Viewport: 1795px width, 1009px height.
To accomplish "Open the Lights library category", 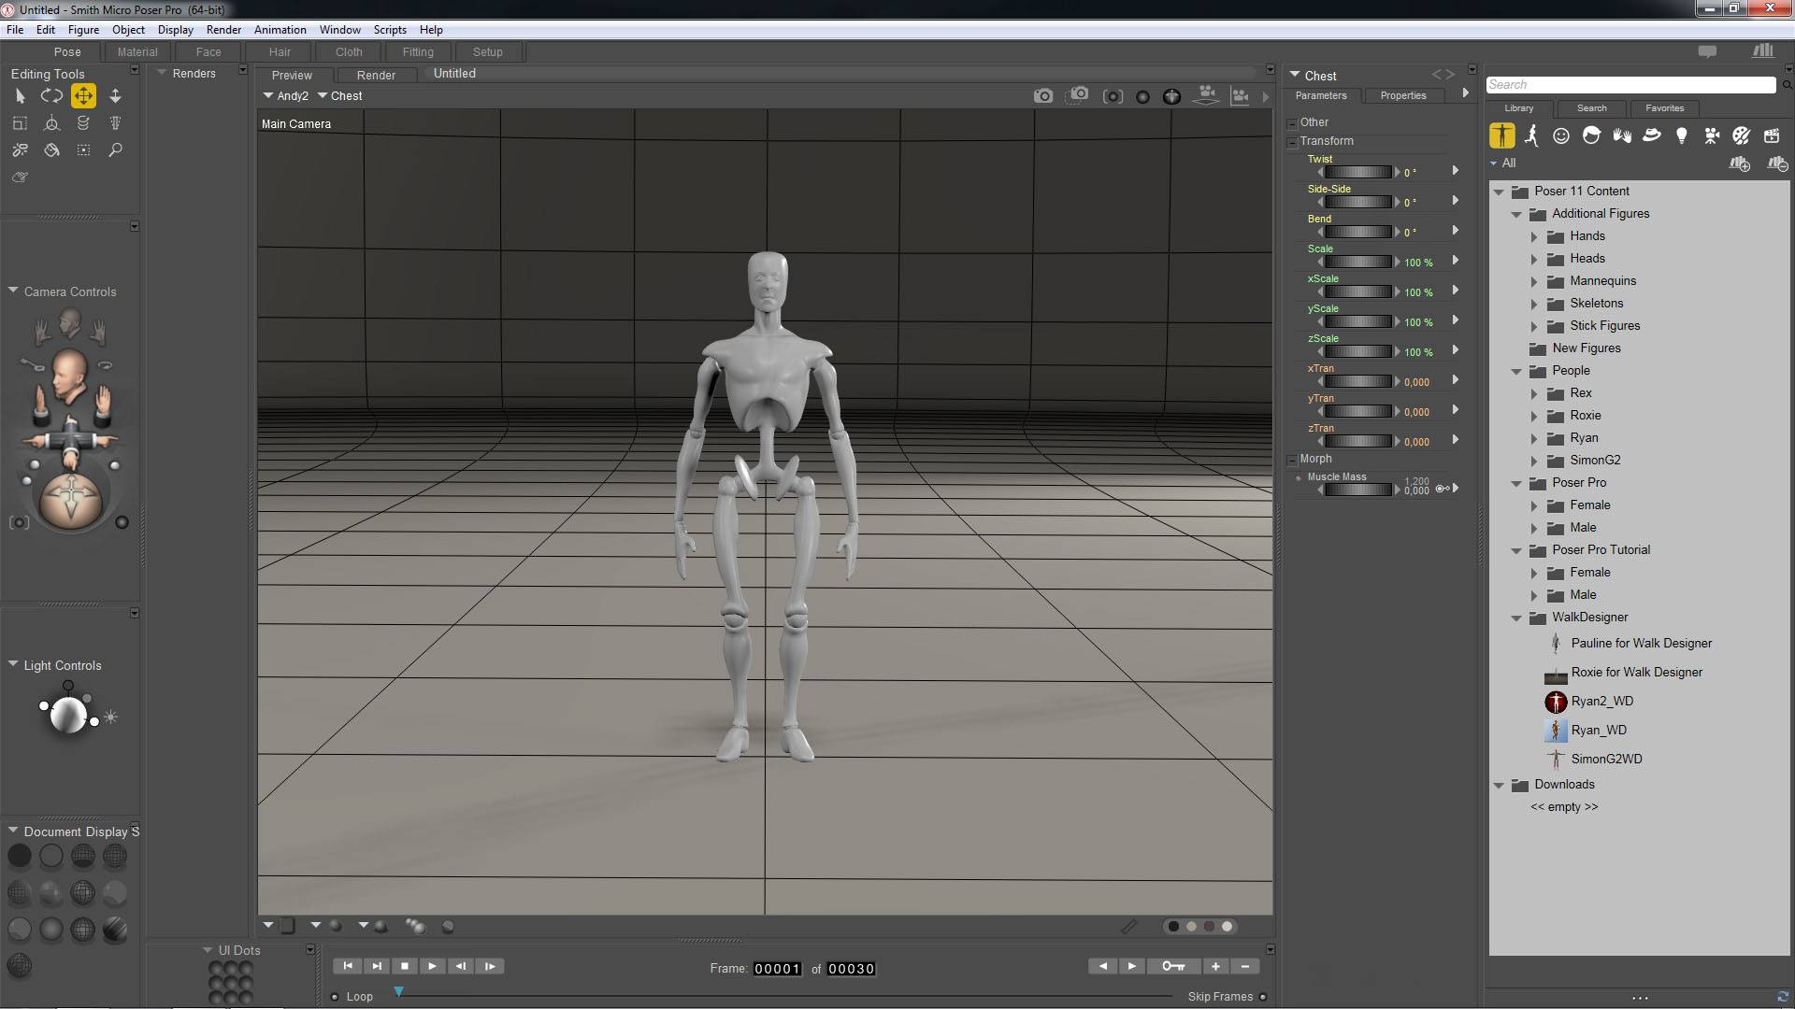I will click(x=1682, y=135).
